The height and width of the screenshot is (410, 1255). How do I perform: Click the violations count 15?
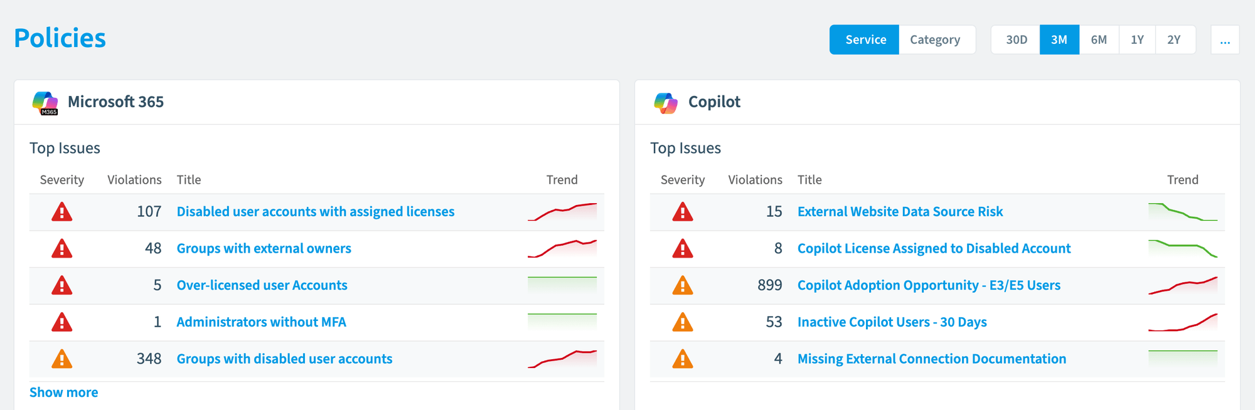(x=774, y=212)
